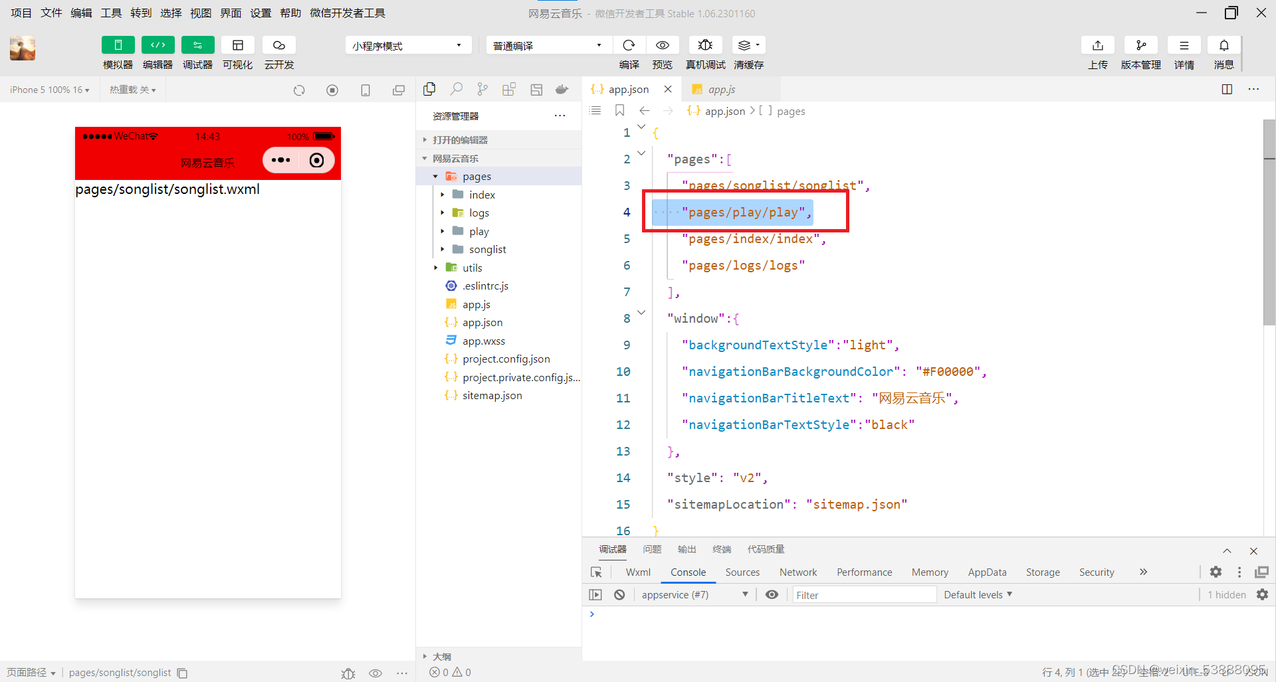Image resolution: width=1276 pixels, height=682 pixels.
Task: Switch to the Wxml devtools tab
Action: 638,572
